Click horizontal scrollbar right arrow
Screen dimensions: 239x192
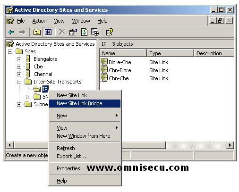click(x=230, y=145)
